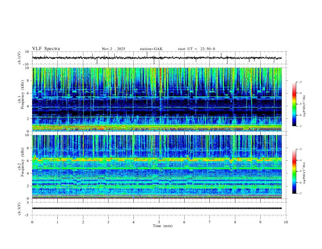
Task: Click the ch.2 'Frequency (kHz)' axis label
Action: point(23,162)
